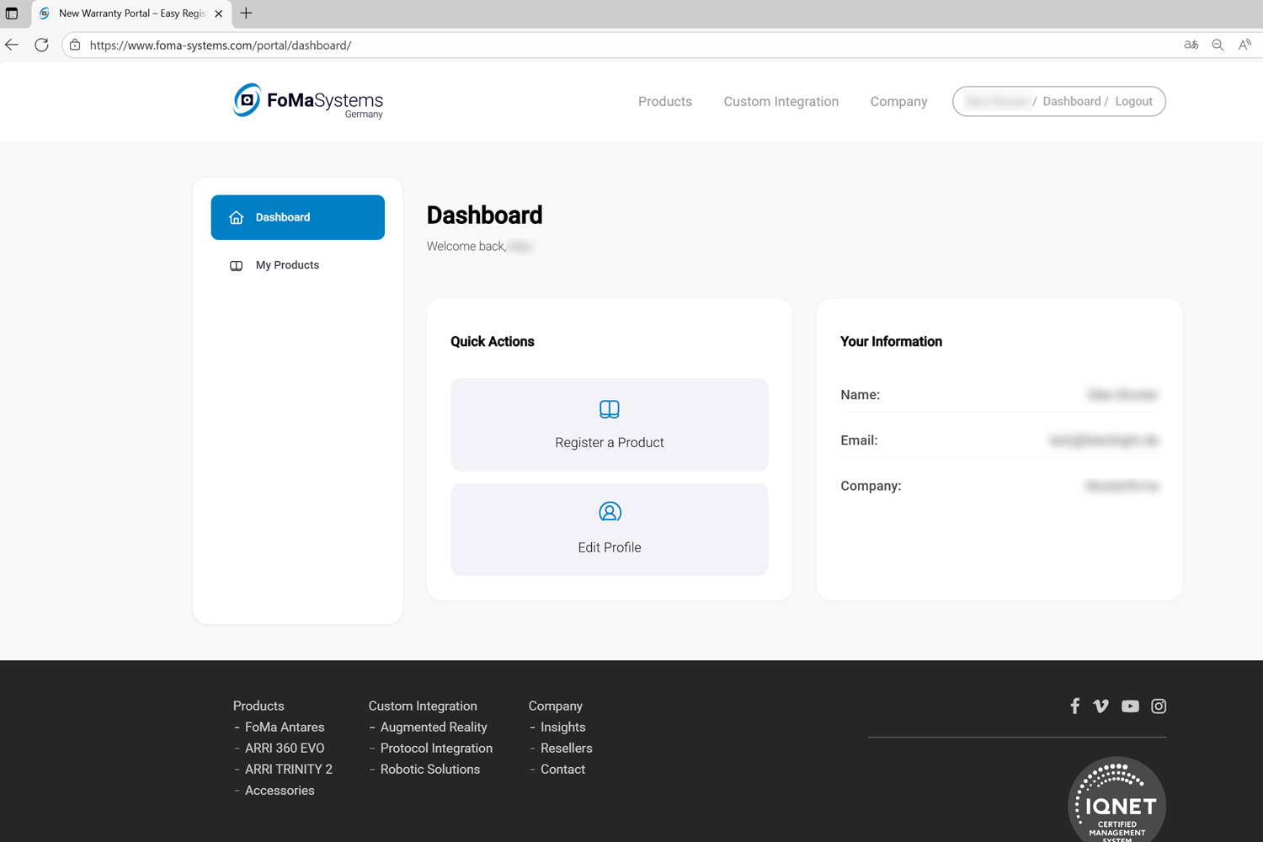Click the browser zoom magnifier icon
This screenshot has width=1263, height=842.
1218,45
